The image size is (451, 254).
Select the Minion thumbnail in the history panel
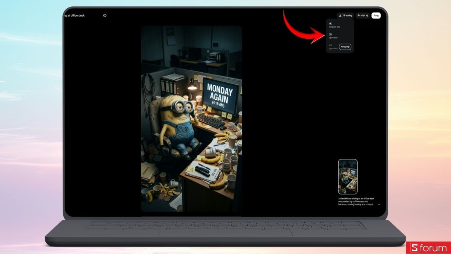pyautogui.click(x=348, y=176)
